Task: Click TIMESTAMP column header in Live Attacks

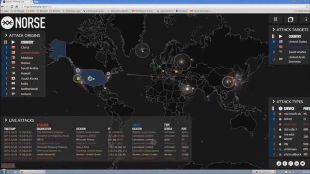Action: (10, 129)
